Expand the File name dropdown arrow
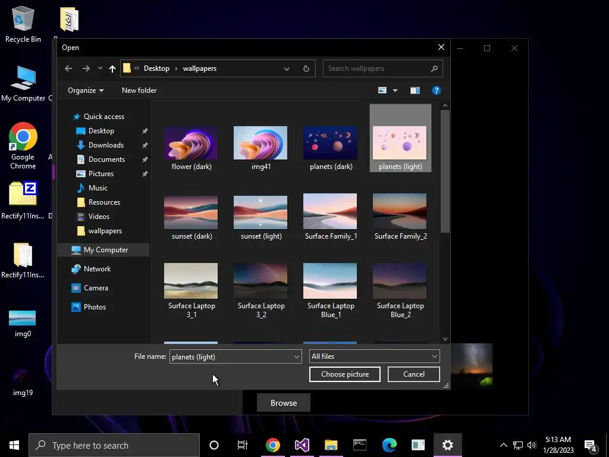 (x=297, y=357)
